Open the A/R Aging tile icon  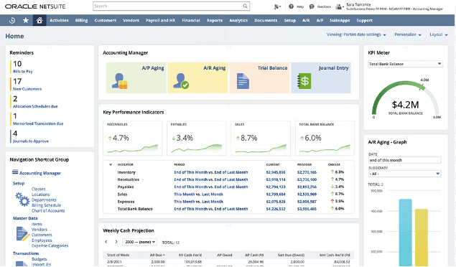click(x=180, y=81)
